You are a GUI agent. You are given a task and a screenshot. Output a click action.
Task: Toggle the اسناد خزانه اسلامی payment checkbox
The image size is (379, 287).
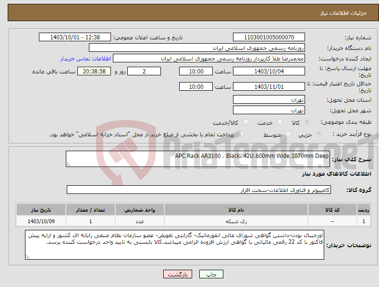[241, 133]
